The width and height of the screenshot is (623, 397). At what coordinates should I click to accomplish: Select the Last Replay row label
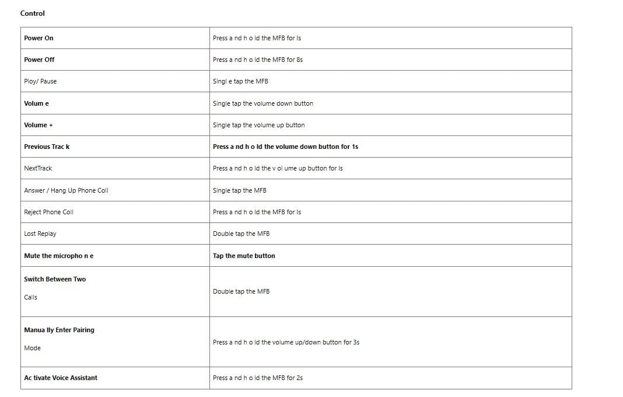[x=40, y=234]
